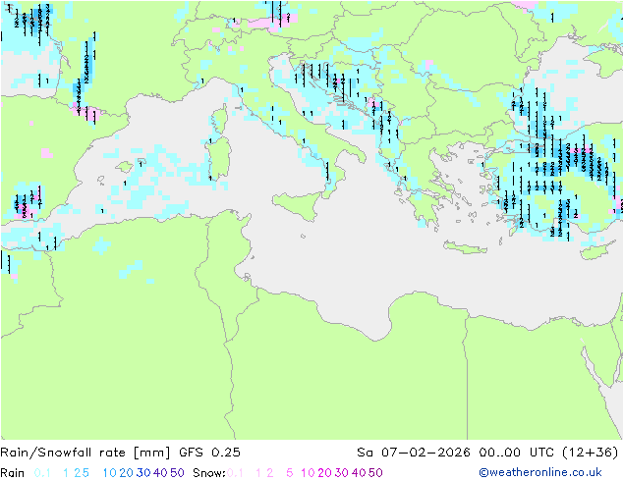Click the island of Sicily on map
Viewport: 623px width, 481px height.
click(298, 204)
